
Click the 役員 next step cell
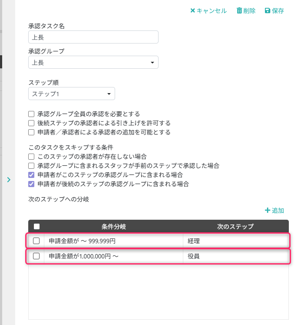[x=235, y=256]
